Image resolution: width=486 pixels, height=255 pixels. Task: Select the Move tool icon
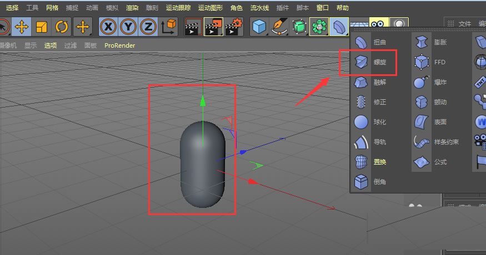tap(22, 27)
